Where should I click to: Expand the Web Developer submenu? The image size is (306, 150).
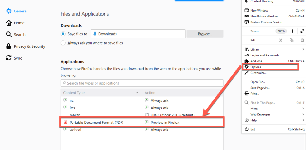274,114
